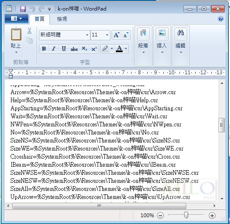
Task: Apply the font color A icon
Action: 119,48
